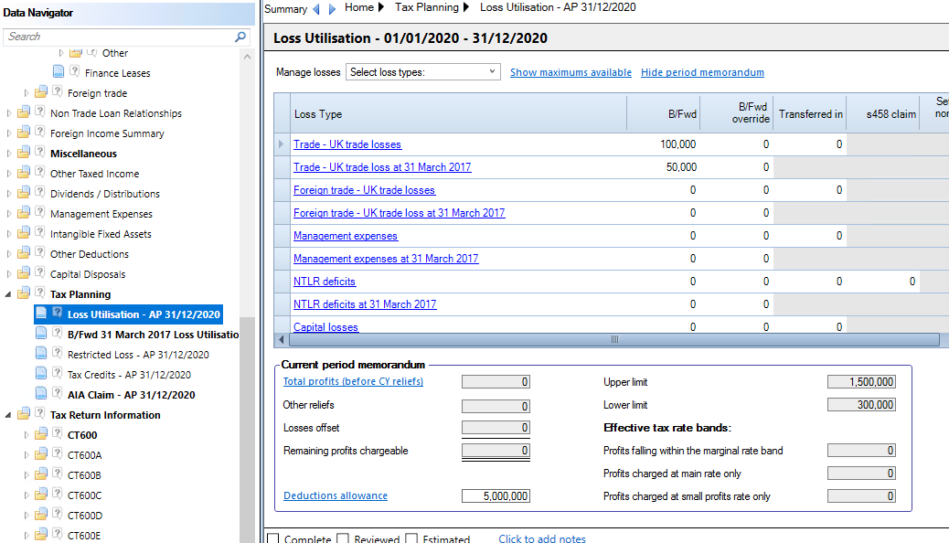Click the CT600 folder icon

pyautogui.click(x=41, y=434)
